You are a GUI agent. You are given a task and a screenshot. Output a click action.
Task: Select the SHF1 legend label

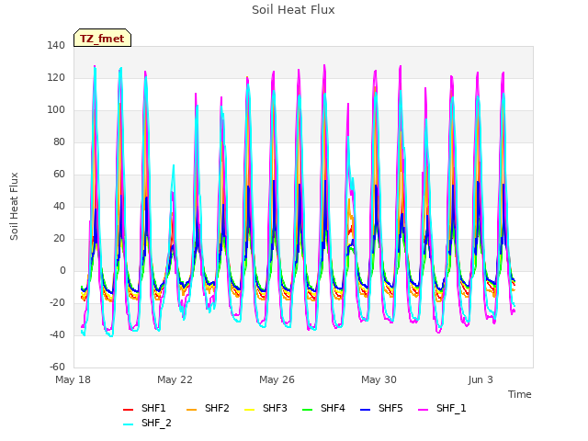pyautogui.click(x=153, y=408)
